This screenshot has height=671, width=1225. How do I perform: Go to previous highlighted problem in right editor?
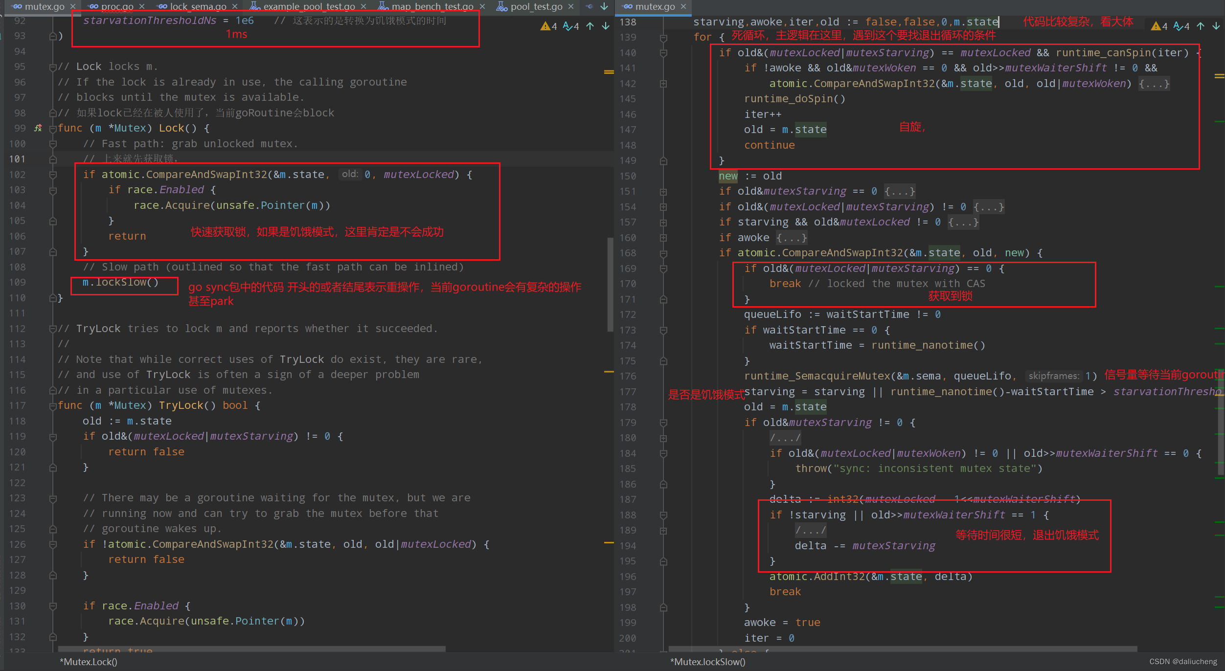click(x=1201, y=26)
